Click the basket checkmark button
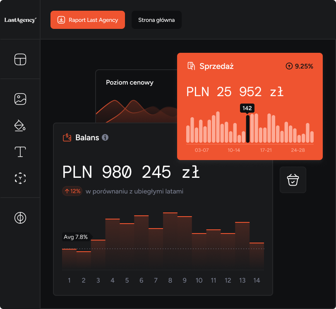Viewport: 336px width, 309px height. point(293,180)
